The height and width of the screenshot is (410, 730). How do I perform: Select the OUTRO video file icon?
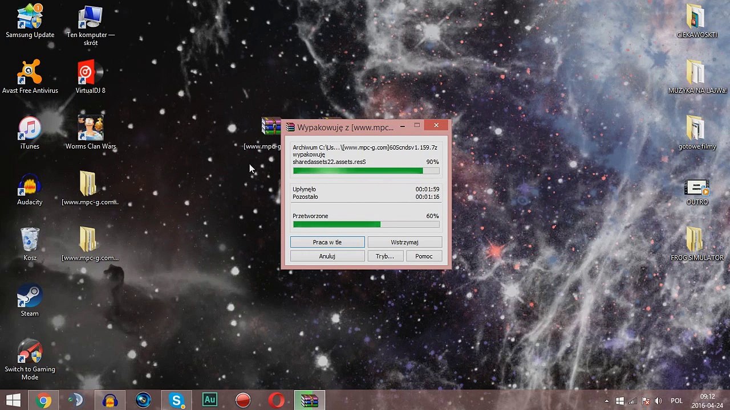tap(696, 192)
